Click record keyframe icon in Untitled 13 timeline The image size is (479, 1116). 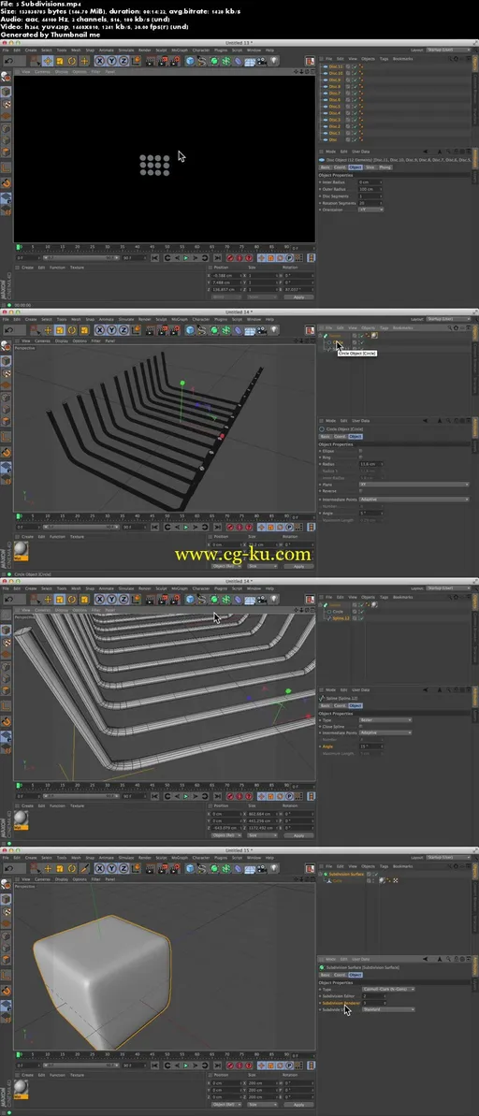tap(230, 257)
